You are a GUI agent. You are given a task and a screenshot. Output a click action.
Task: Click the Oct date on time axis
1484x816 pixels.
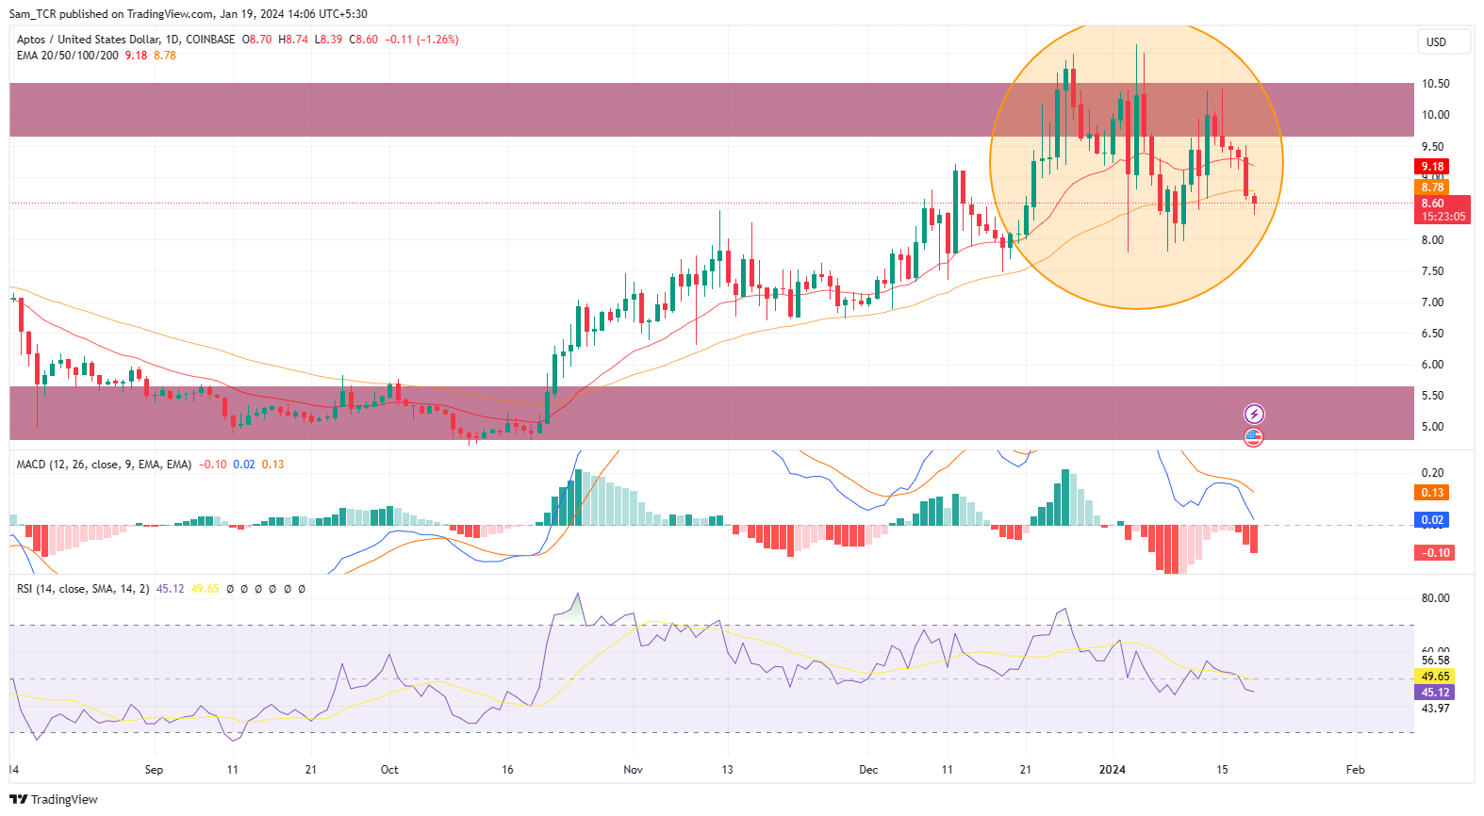[389, 770]
